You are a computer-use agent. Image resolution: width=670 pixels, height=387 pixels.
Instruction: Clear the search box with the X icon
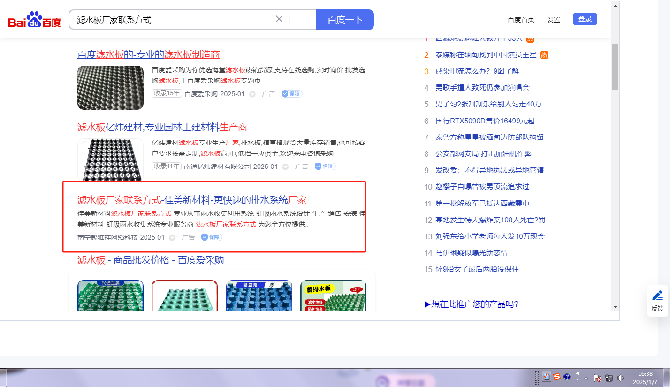tap(279, 19)
